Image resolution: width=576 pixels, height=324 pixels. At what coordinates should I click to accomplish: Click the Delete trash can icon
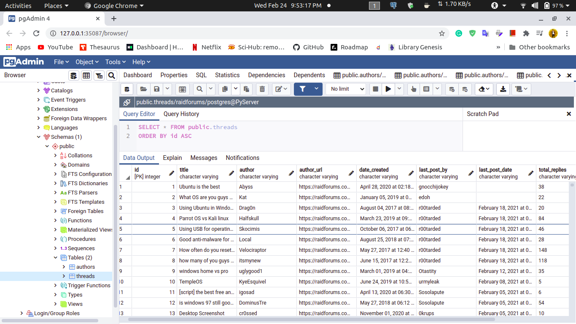(262, 89)
